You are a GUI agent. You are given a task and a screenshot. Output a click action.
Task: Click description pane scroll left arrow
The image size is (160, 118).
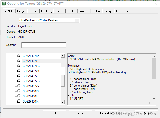click(x=70, y=103)
